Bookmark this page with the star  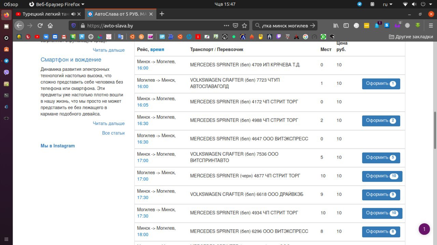244,26
